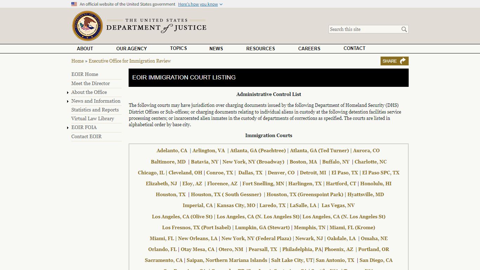Open the OUR AGENCY menu

tap(131, 49)
